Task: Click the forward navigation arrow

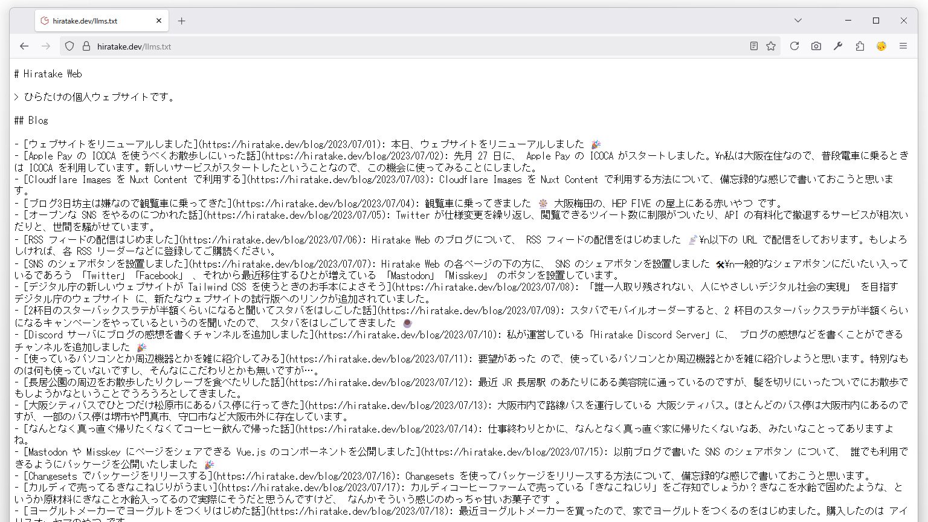Action: 46,46
